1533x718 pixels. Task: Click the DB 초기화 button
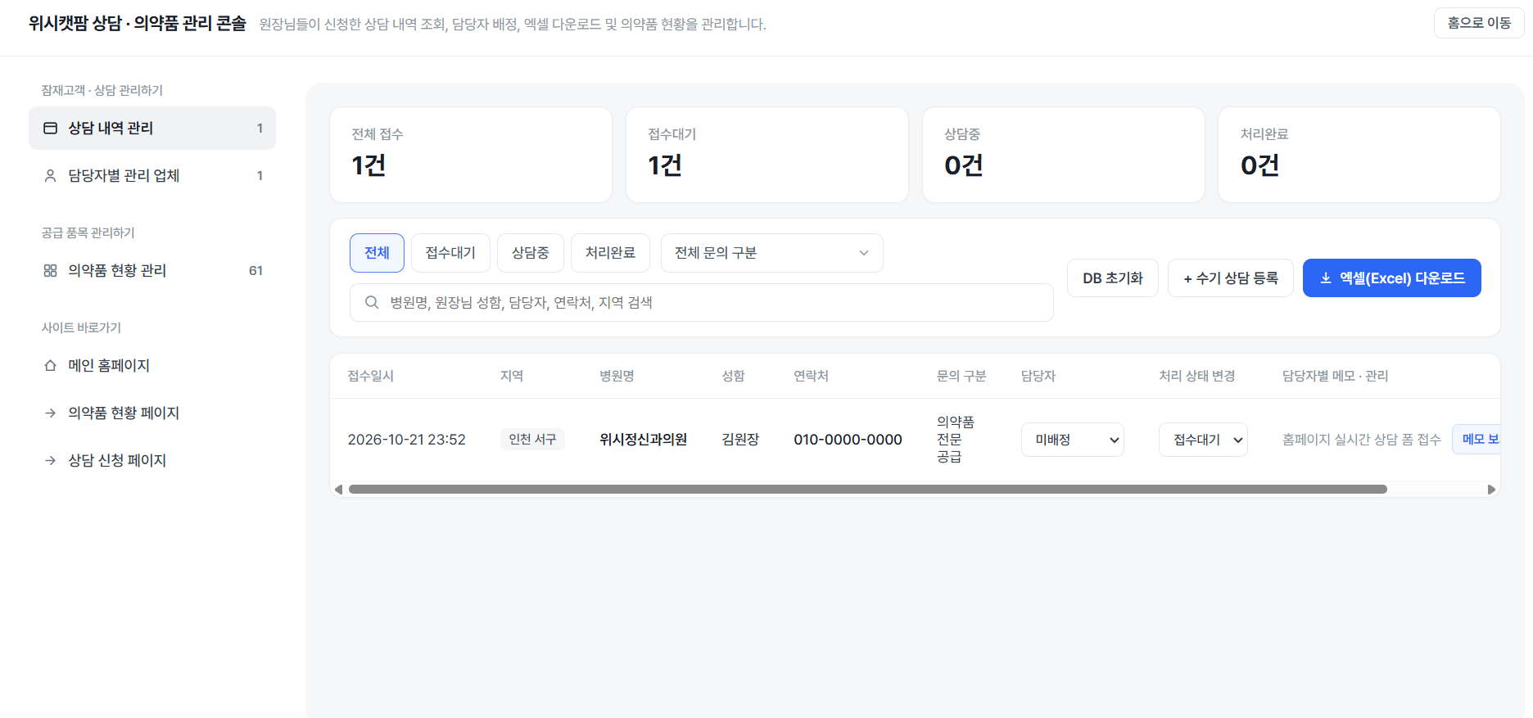click(1112, 278)
